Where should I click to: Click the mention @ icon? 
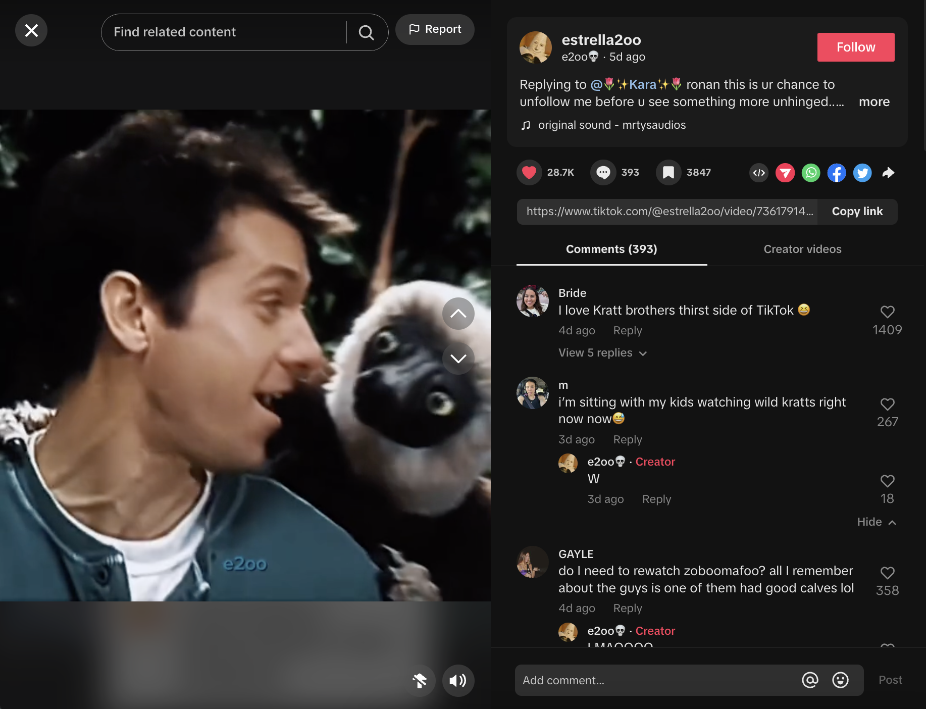810,680
